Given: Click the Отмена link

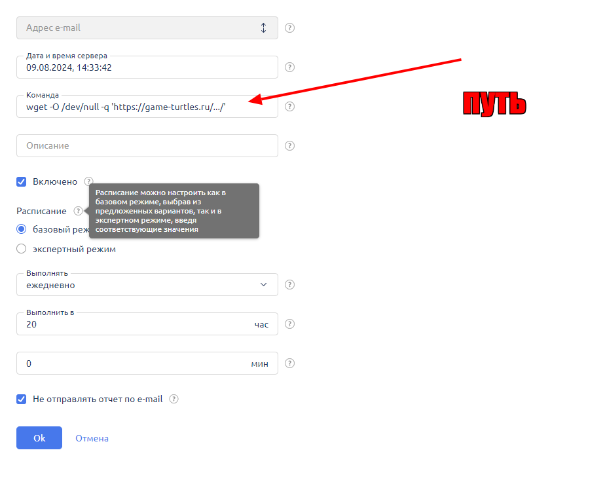Looking at the screenshot, I should coord(92,438).
